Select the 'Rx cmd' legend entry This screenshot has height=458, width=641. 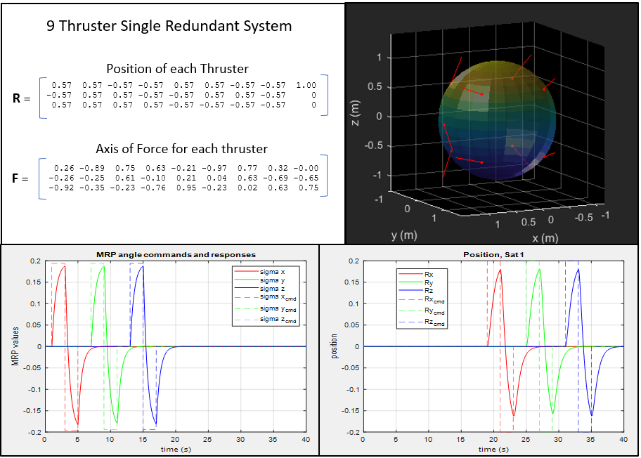click(x=422, y=300)
